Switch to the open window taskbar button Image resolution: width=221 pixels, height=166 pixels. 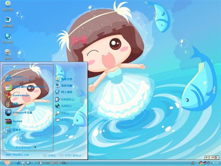(x=53, y=163)
